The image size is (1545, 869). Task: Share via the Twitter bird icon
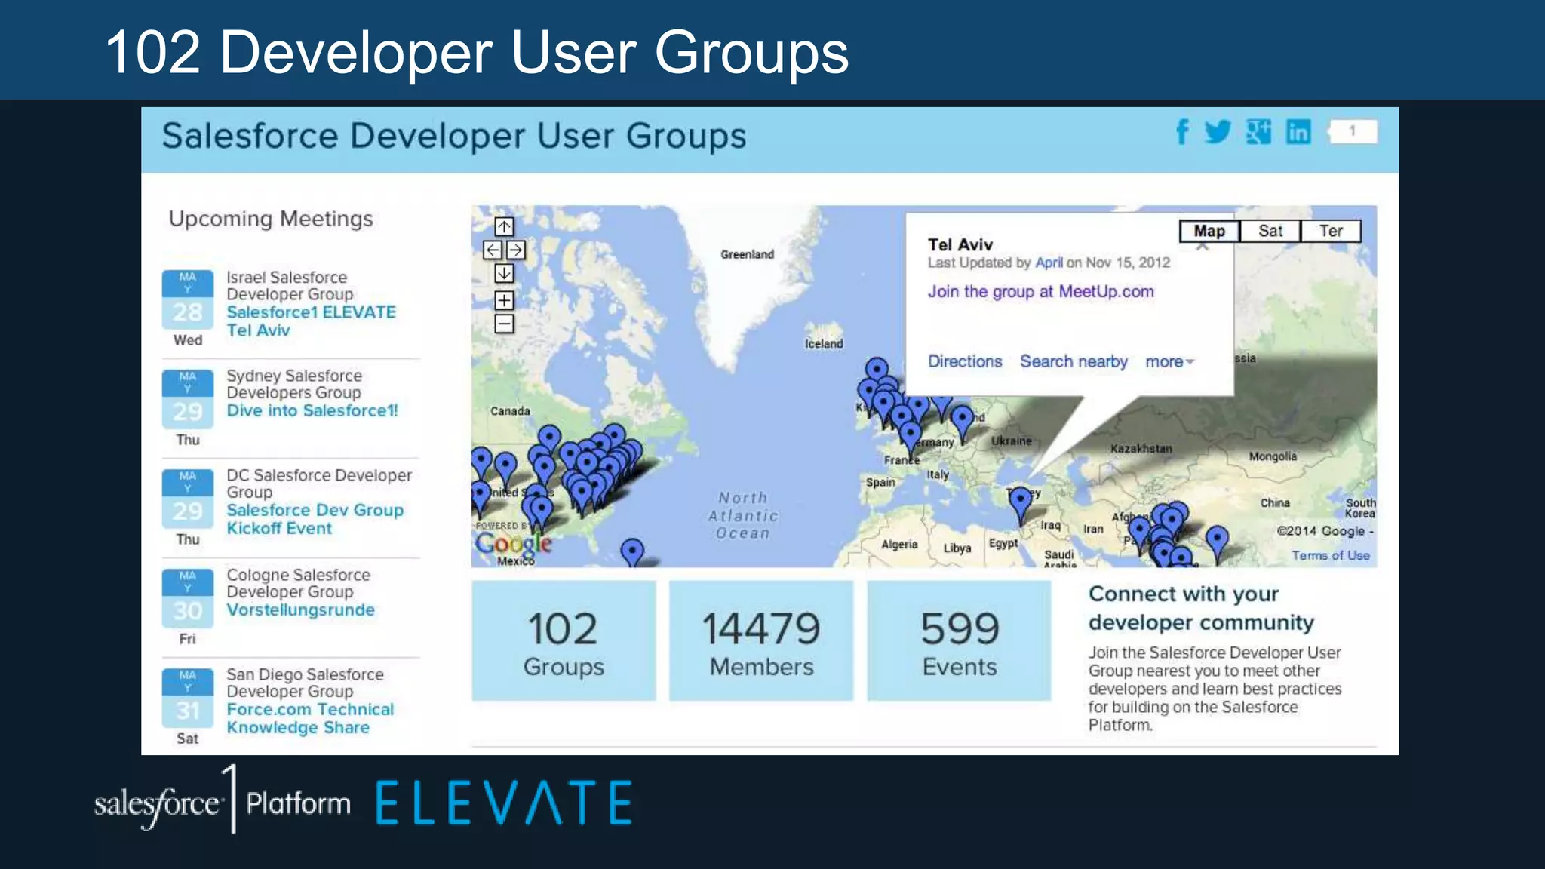coord(1218,132)
